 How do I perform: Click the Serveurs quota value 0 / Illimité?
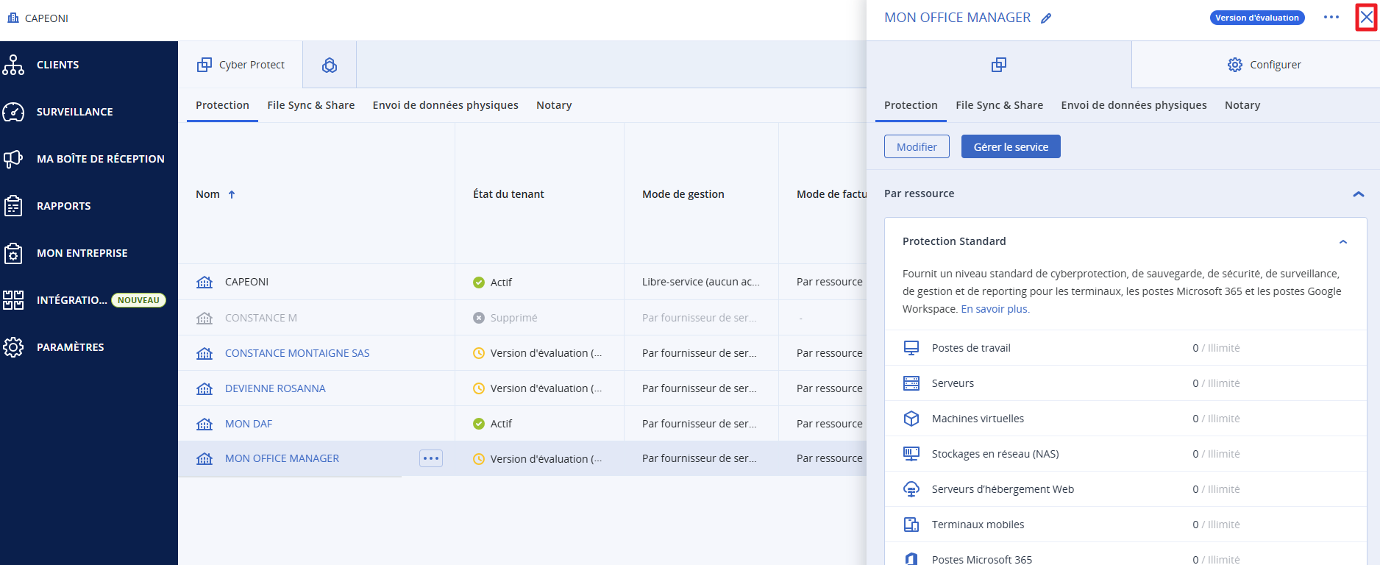pos(1216,383)
